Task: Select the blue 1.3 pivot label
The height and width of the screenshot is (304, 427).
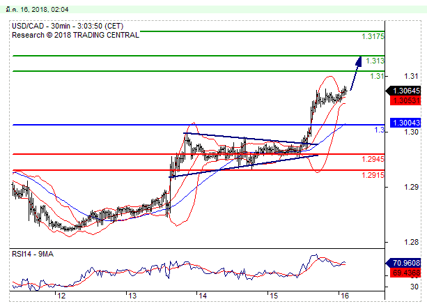Action: tap(380, 130)
